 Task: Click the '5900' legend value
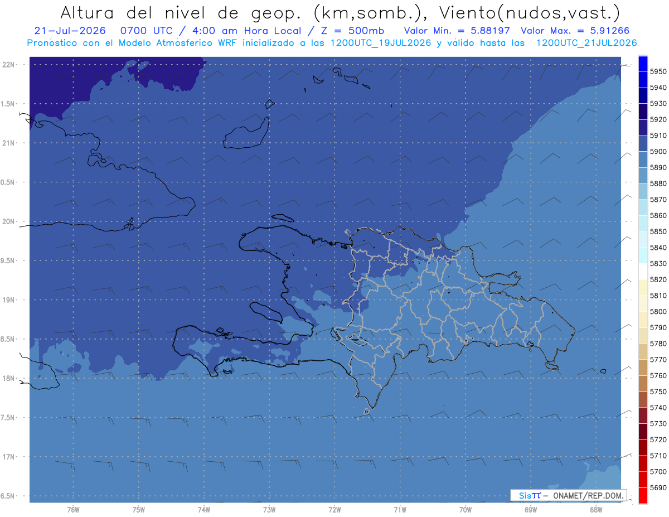point(658,151)
